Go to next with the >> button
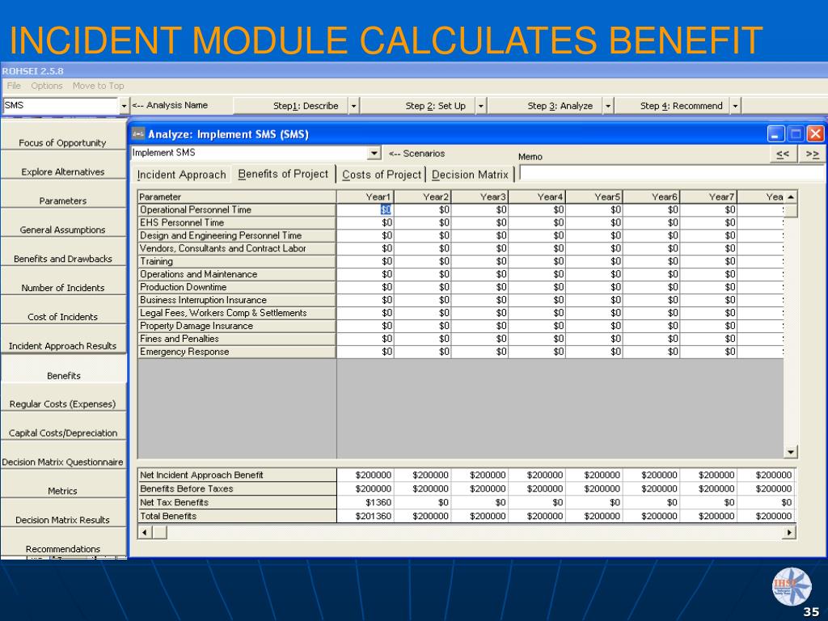 click(812, 154)
